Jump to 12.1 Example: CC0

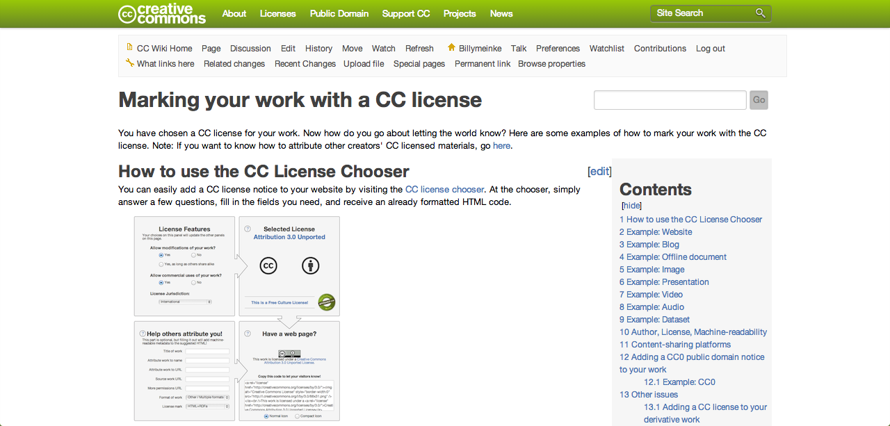pyautogui.click(x=679, y=382)
